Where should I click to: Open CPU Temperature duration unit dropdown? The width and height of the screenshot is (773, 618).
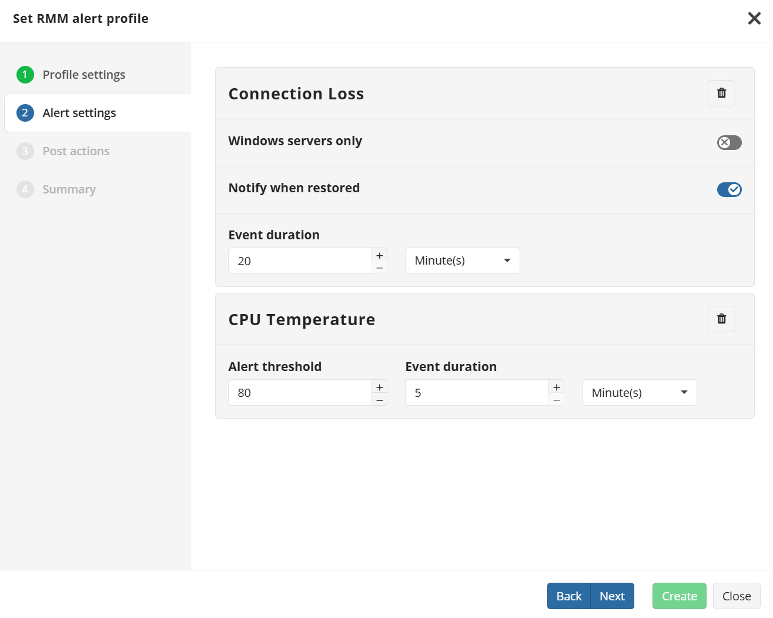tap(639, 392)
